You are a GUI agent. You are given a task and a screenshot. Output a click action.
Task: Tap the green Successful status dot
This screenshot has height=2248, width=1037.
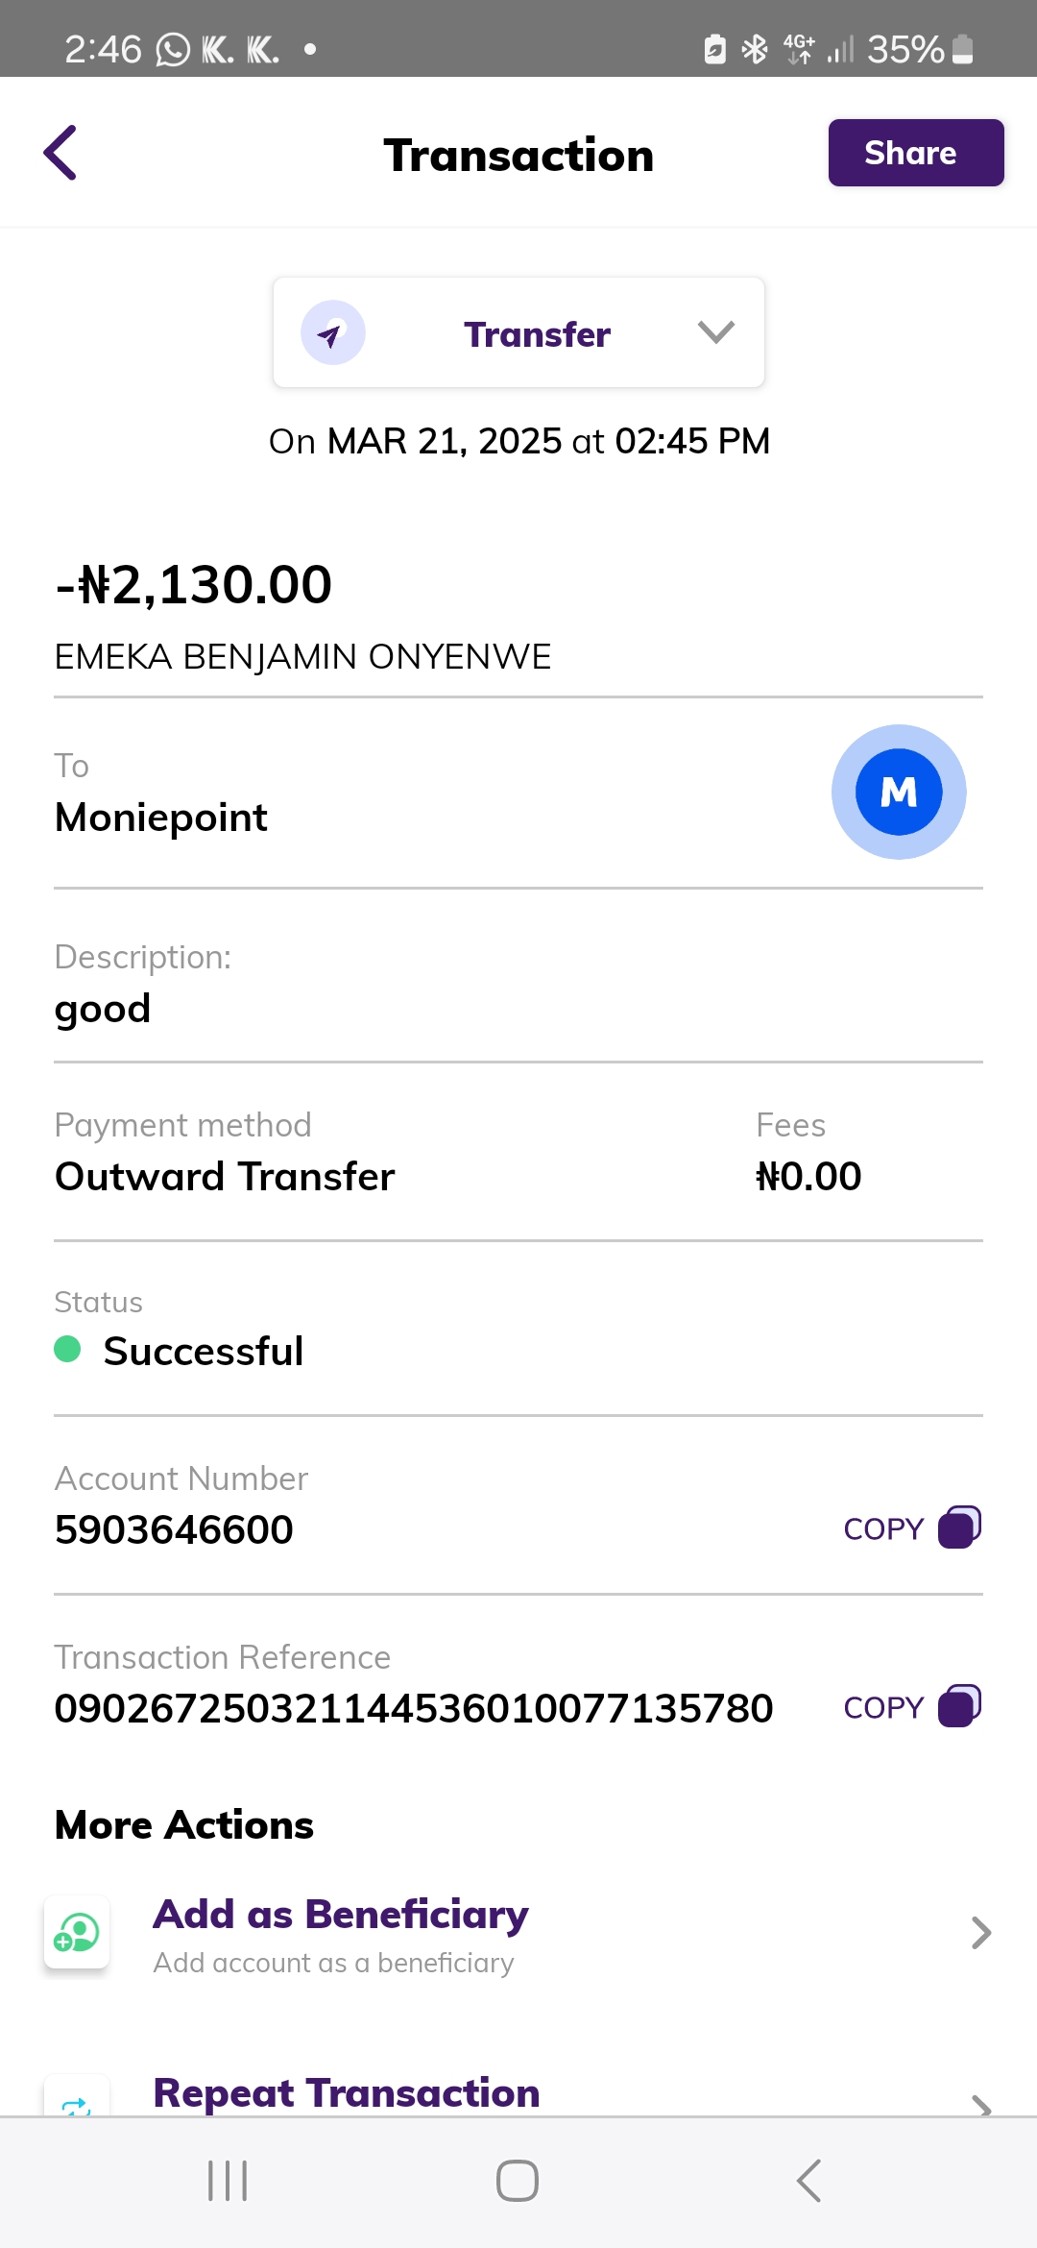tap(67, 1349)
